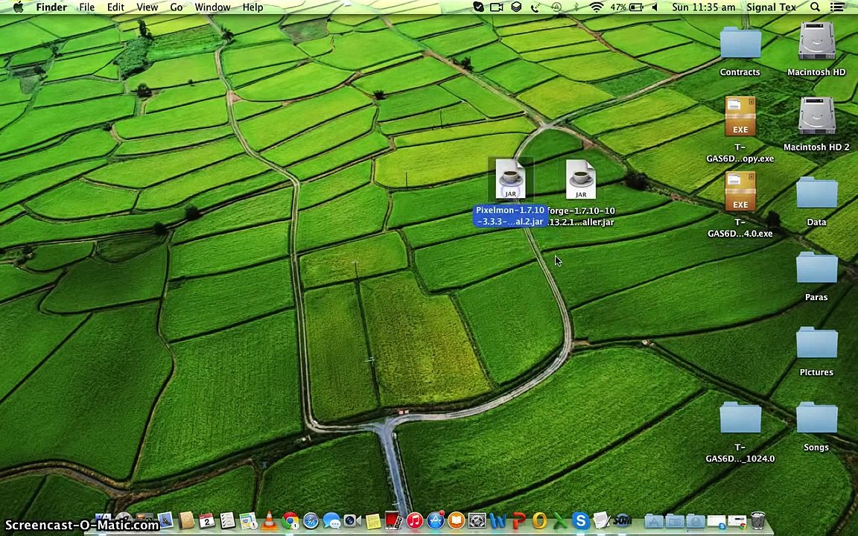Launch Skype from the Dock
Screen dimensions: 858x536
(x=580, y=521)
